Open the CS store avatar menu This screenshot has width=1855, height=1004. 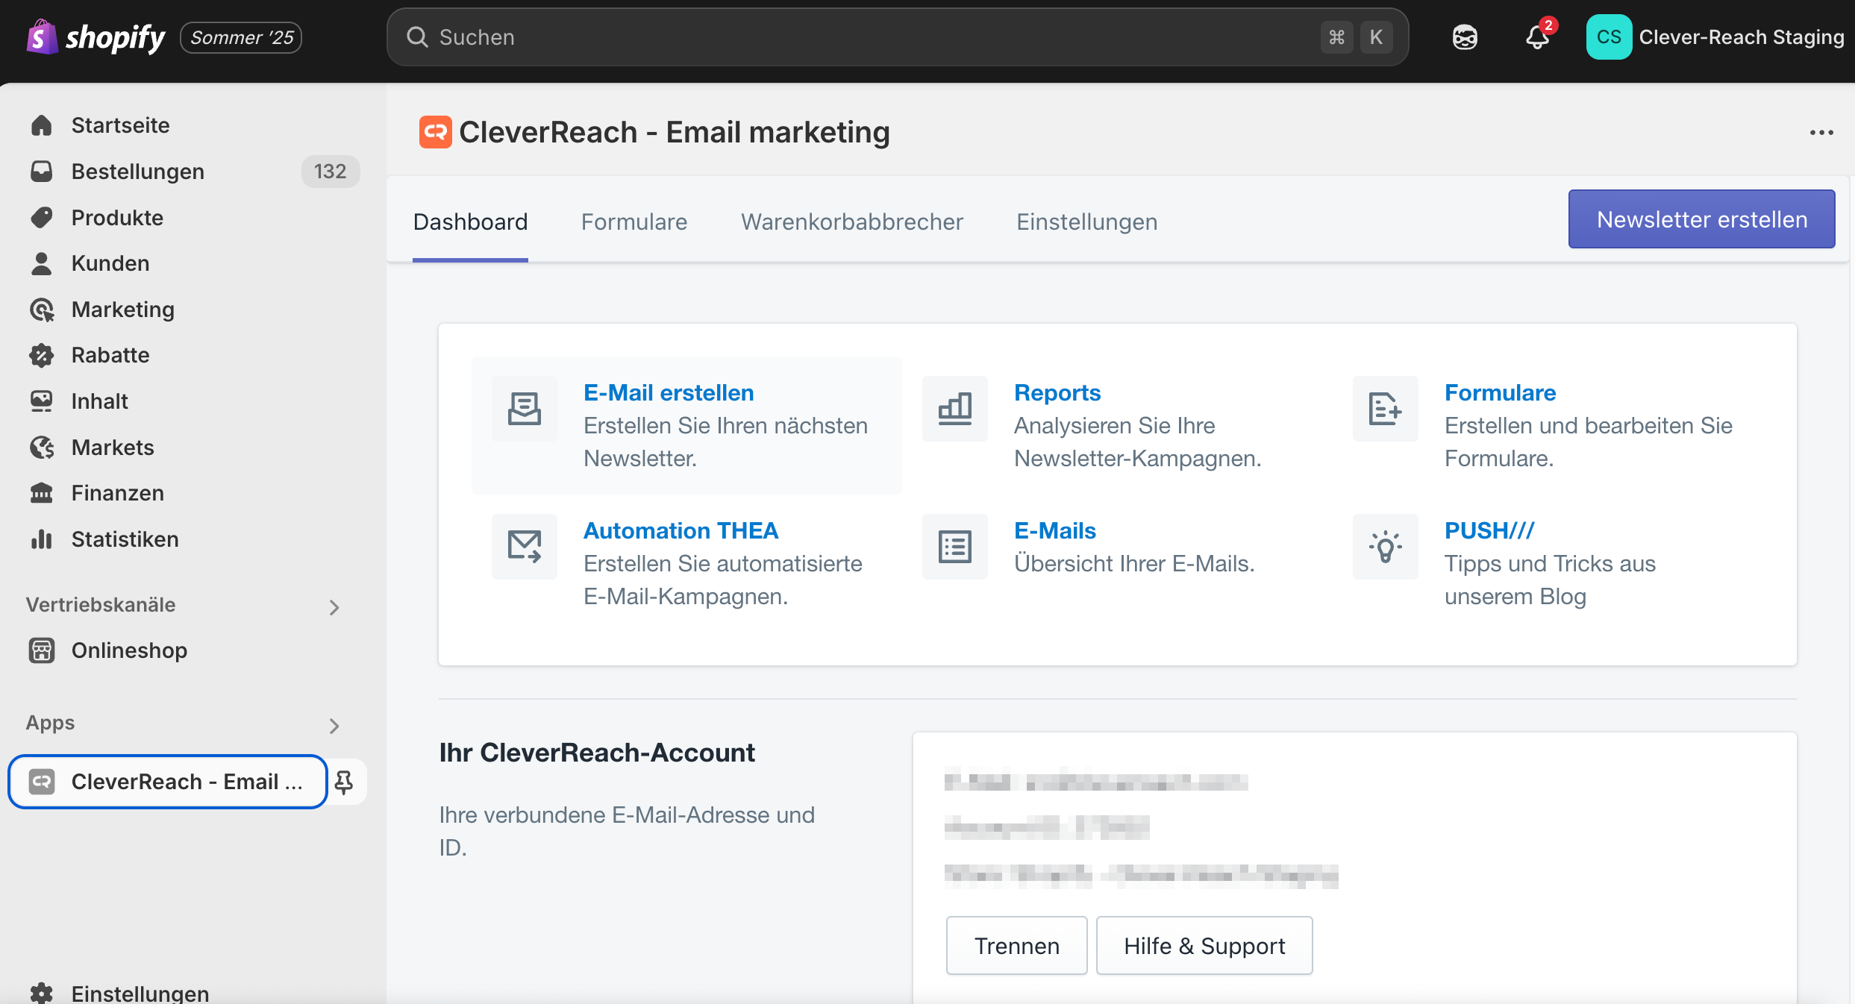click(x=1609, y=37)
